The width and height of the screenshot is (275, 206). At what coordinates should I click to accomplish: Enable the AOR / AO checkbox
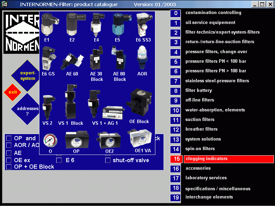tap(9, 145)
